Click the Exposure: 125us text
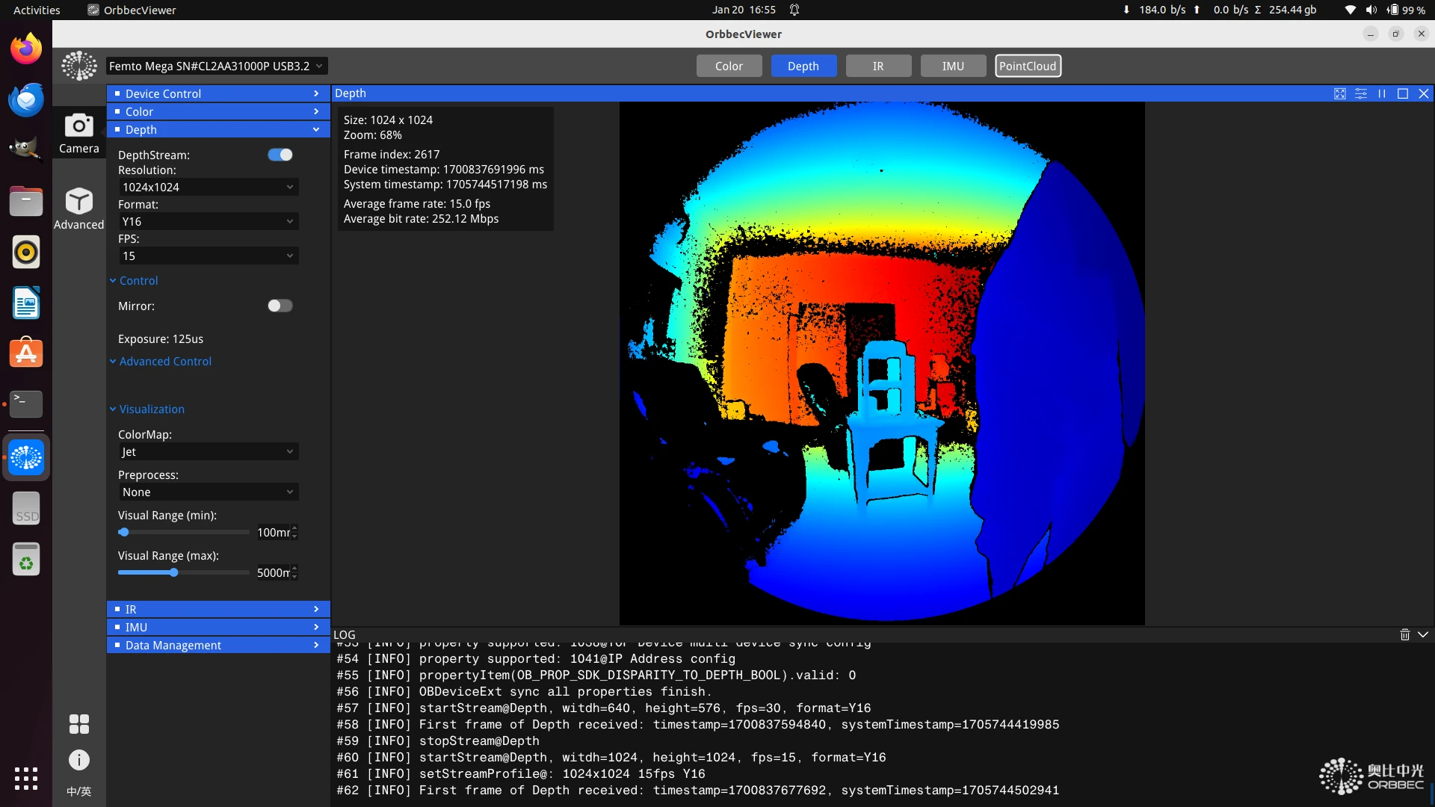 point(161,338)
